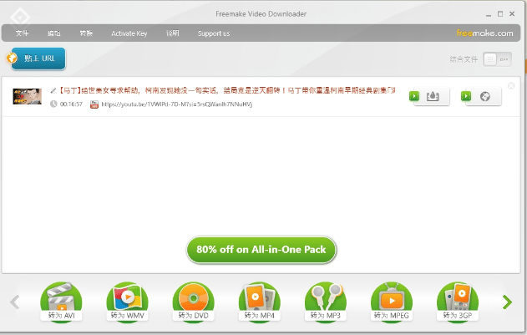Open the Activate Key menu
Screen dimensions: 527x335
coord(129,33)
